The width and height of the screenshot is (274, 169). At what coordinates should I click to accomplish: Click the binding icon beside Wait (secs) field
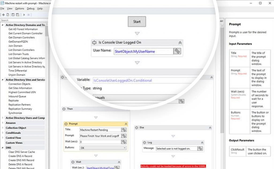(x=124, y=142)
